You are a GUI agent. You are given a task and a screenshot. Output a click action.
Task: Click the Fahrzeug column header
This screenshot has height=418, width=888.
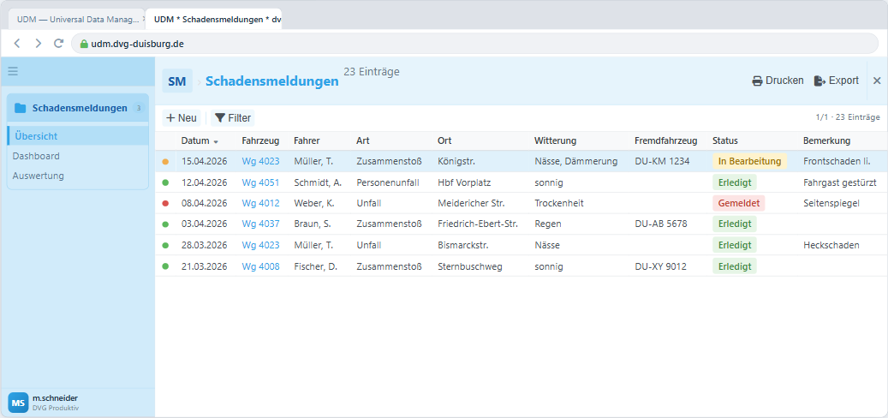click(260, 141)
